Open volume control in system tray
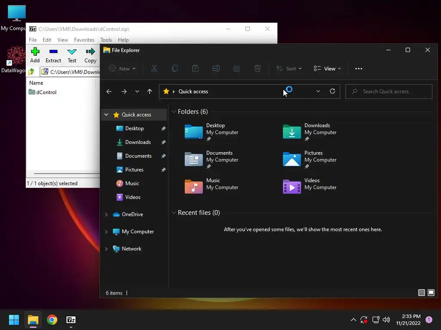This screenshot has height=330, width=441. click(386, 320)
